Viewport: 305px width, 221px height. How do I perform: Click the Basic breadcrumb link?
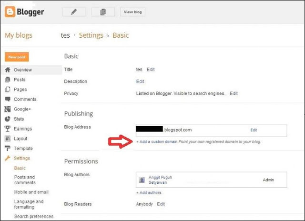tap(121, 35)
